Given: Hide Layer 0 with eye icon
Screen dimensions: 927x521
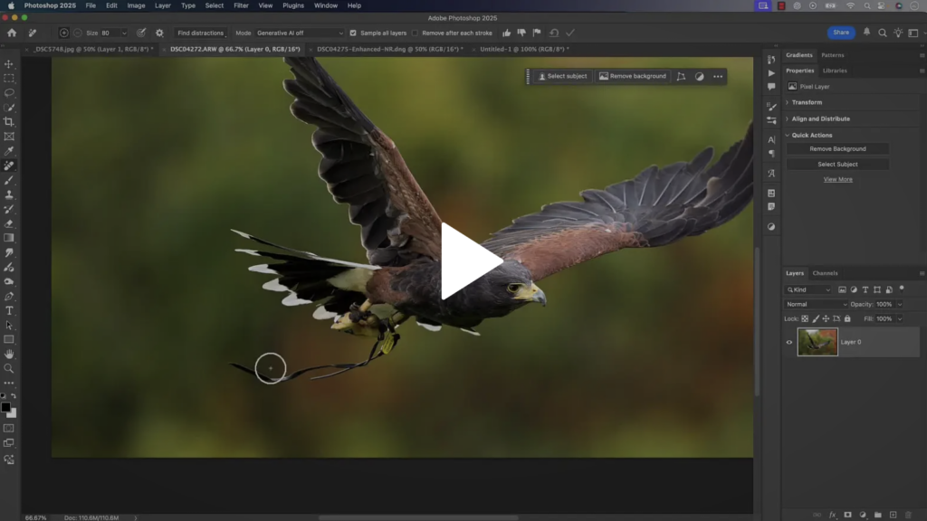Looking at the screenshot, I should click(x=789, y=342).
